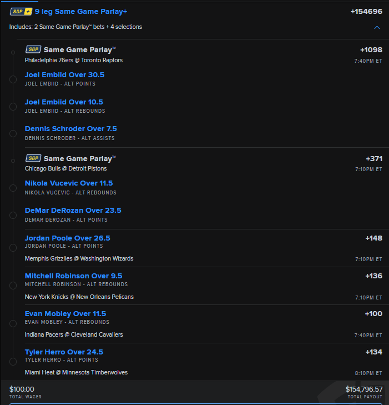The image size is (389, 405).
Task: Click the SGP+ badge icon beside 9 leg title
Action: tap(21, 12)
